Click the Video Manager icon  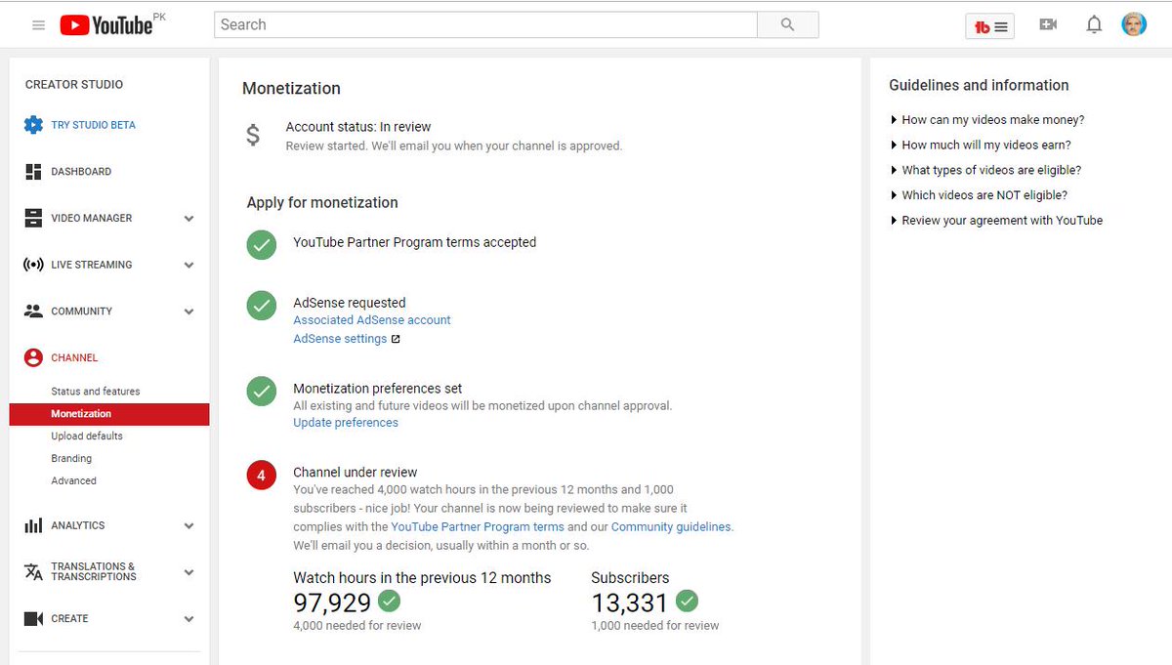[33, 218]
